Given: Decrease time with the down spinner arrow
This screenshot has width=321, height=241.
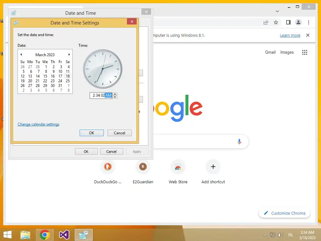Looking at the screenshot, I should click(x=115, y=97).
